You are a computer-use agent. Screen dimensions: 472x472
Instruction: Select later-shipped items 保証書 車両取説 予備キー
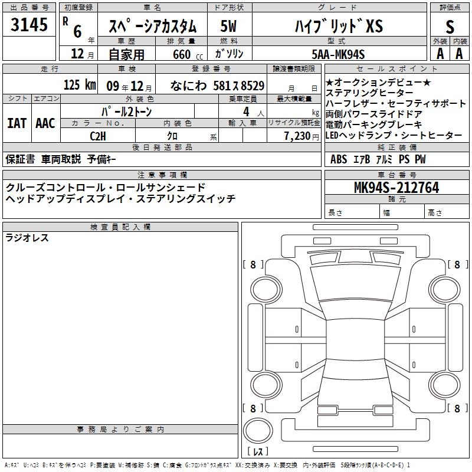pyautogui.click(x=61, y=159)
